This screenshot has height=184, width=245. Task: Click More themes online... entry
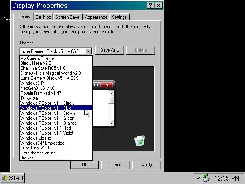56,153
